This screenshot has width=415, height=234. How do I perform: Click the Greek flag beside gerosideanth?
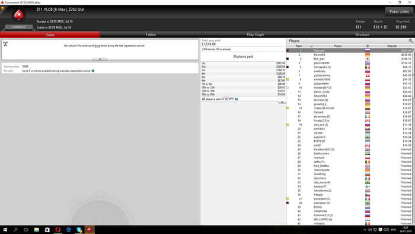[x=368, y=63]
